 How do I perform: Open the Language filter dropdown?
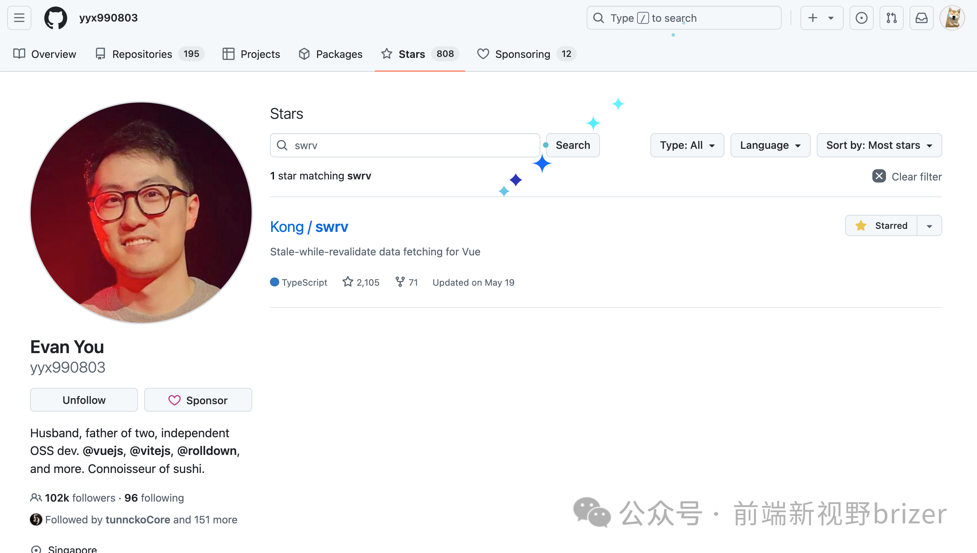(770, 145)
